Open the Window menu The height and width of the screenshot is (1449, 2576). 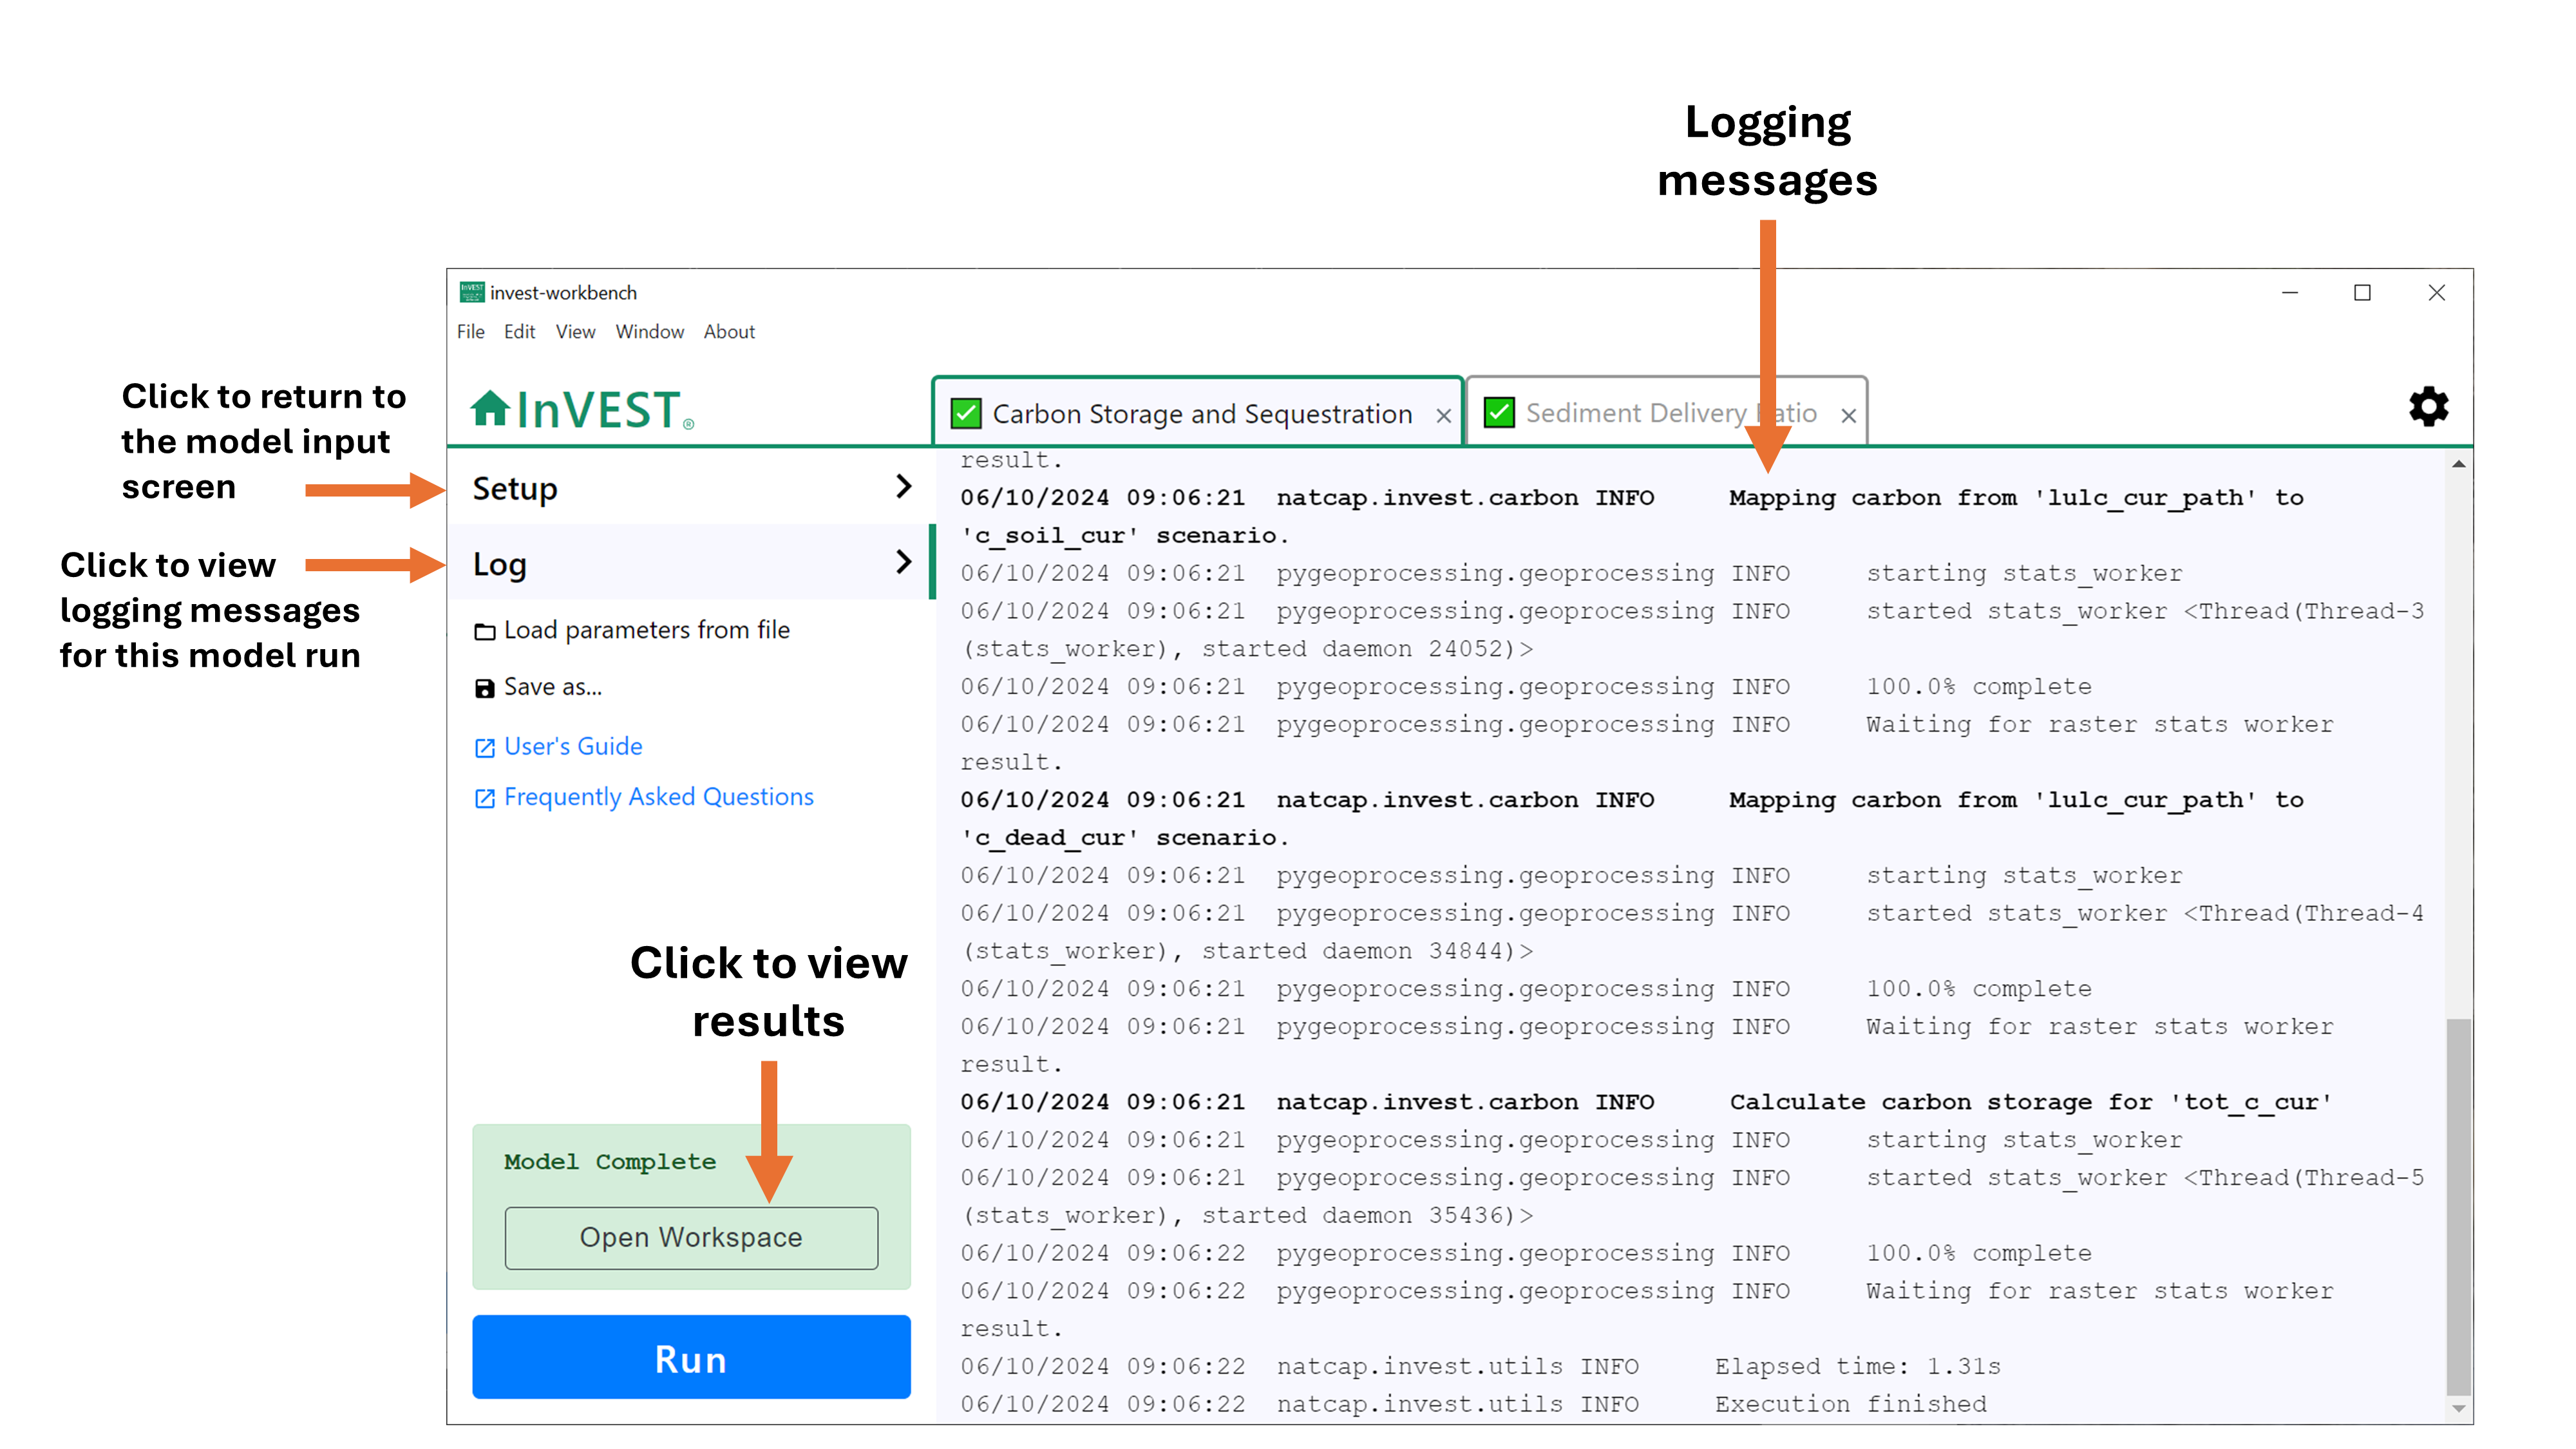pos(649,331)
